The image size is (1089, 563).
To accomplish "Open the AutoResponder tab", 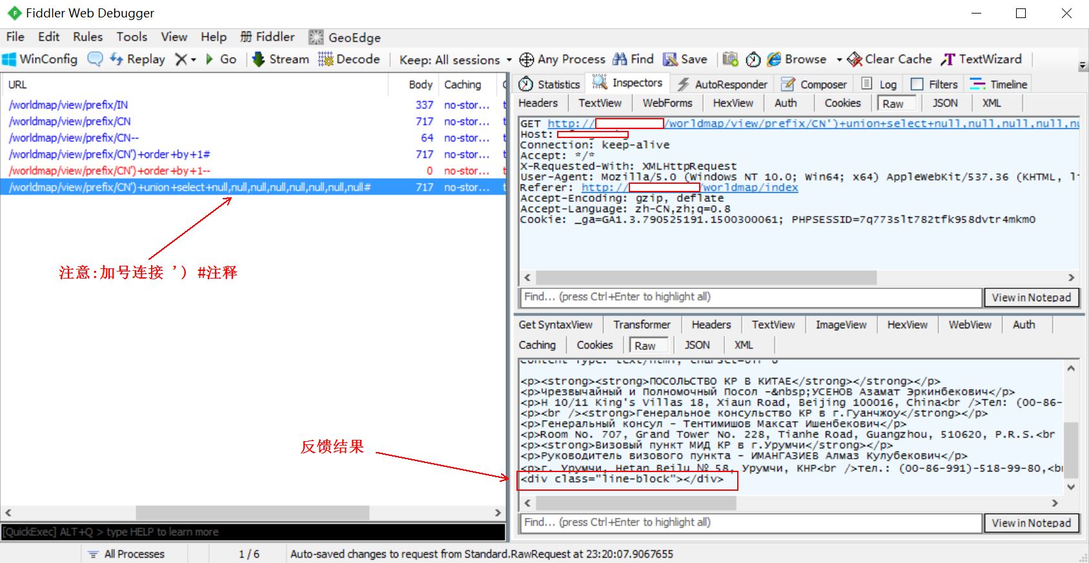I will click(x=722, y=84).
